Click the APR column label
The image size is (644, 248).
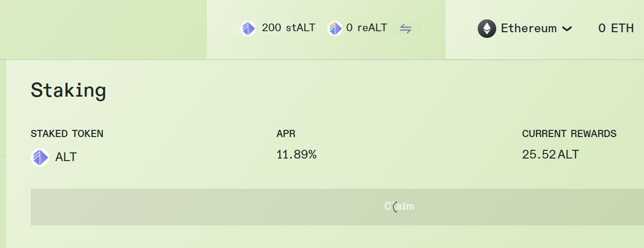click(286, 134)
